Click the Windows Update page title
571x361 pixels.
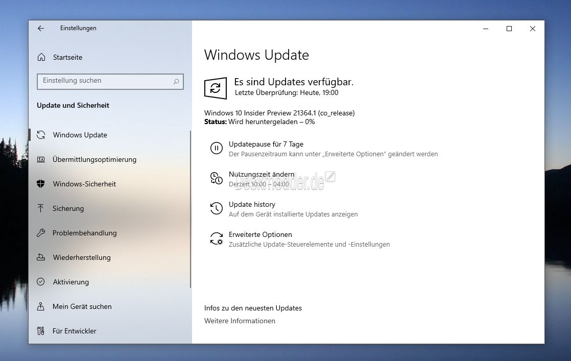256,55
